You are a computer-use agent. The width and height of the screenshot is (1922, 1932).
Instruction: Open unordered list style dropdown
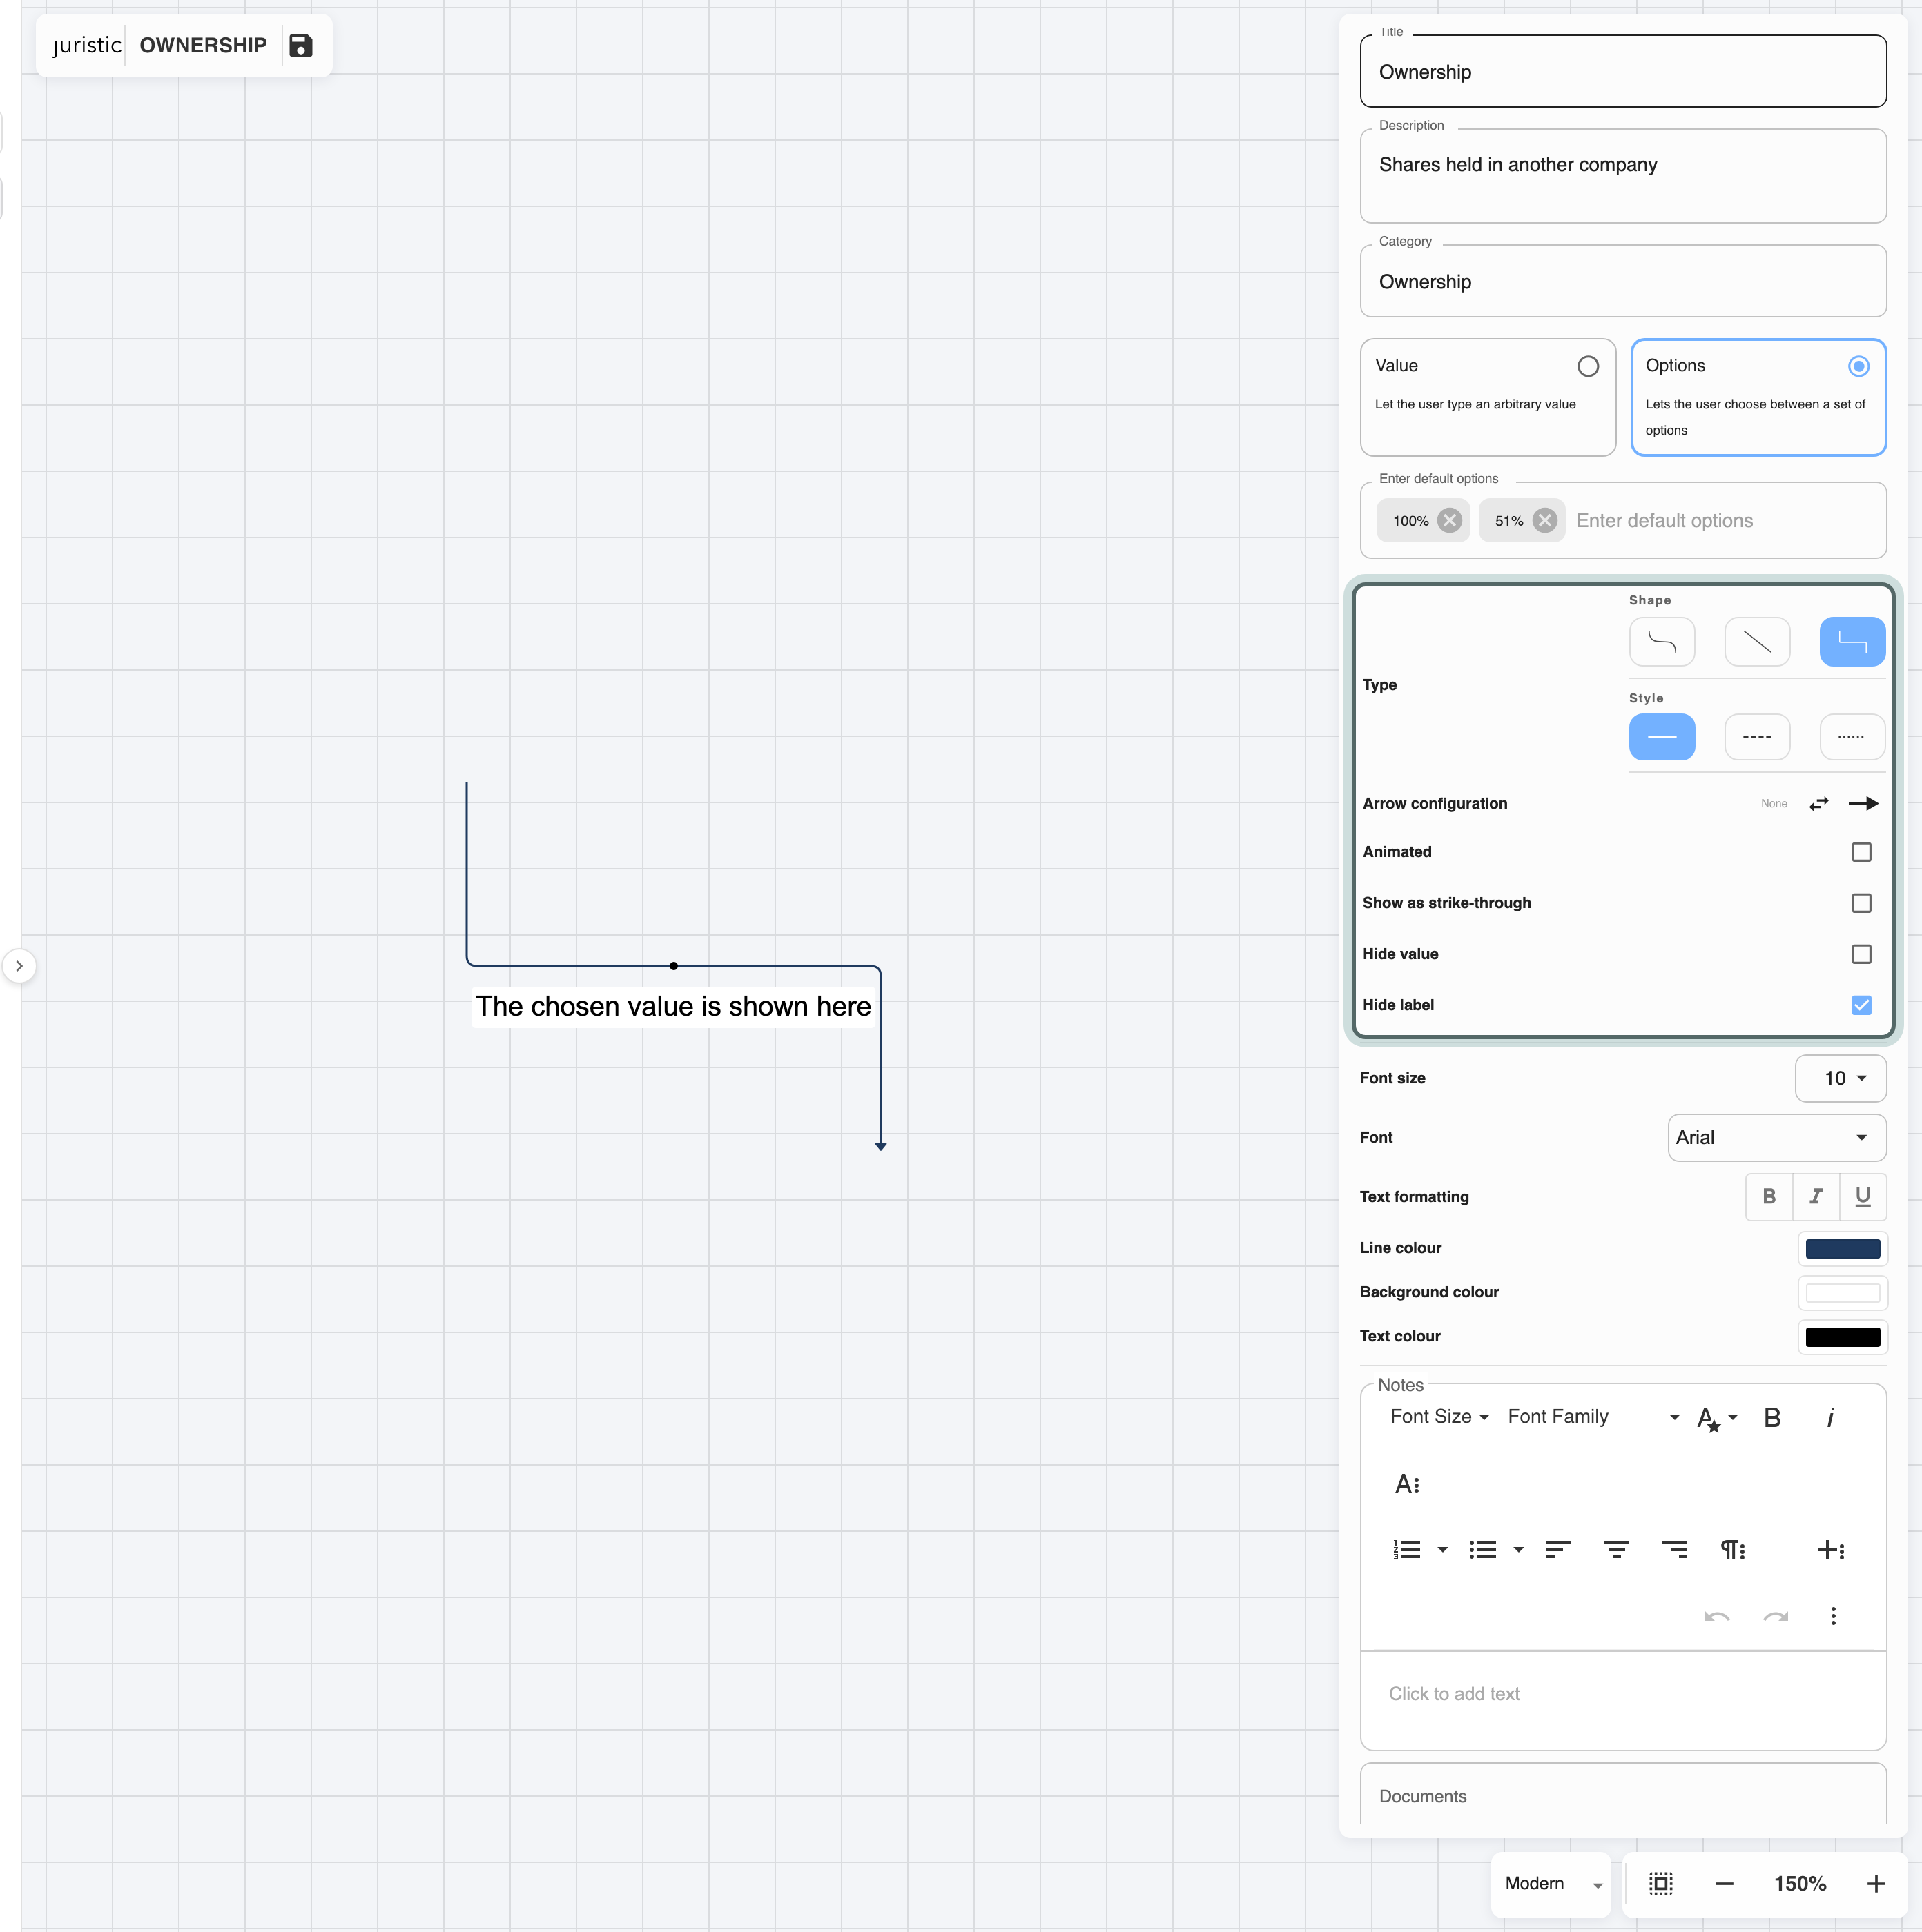(1518, 1550)
